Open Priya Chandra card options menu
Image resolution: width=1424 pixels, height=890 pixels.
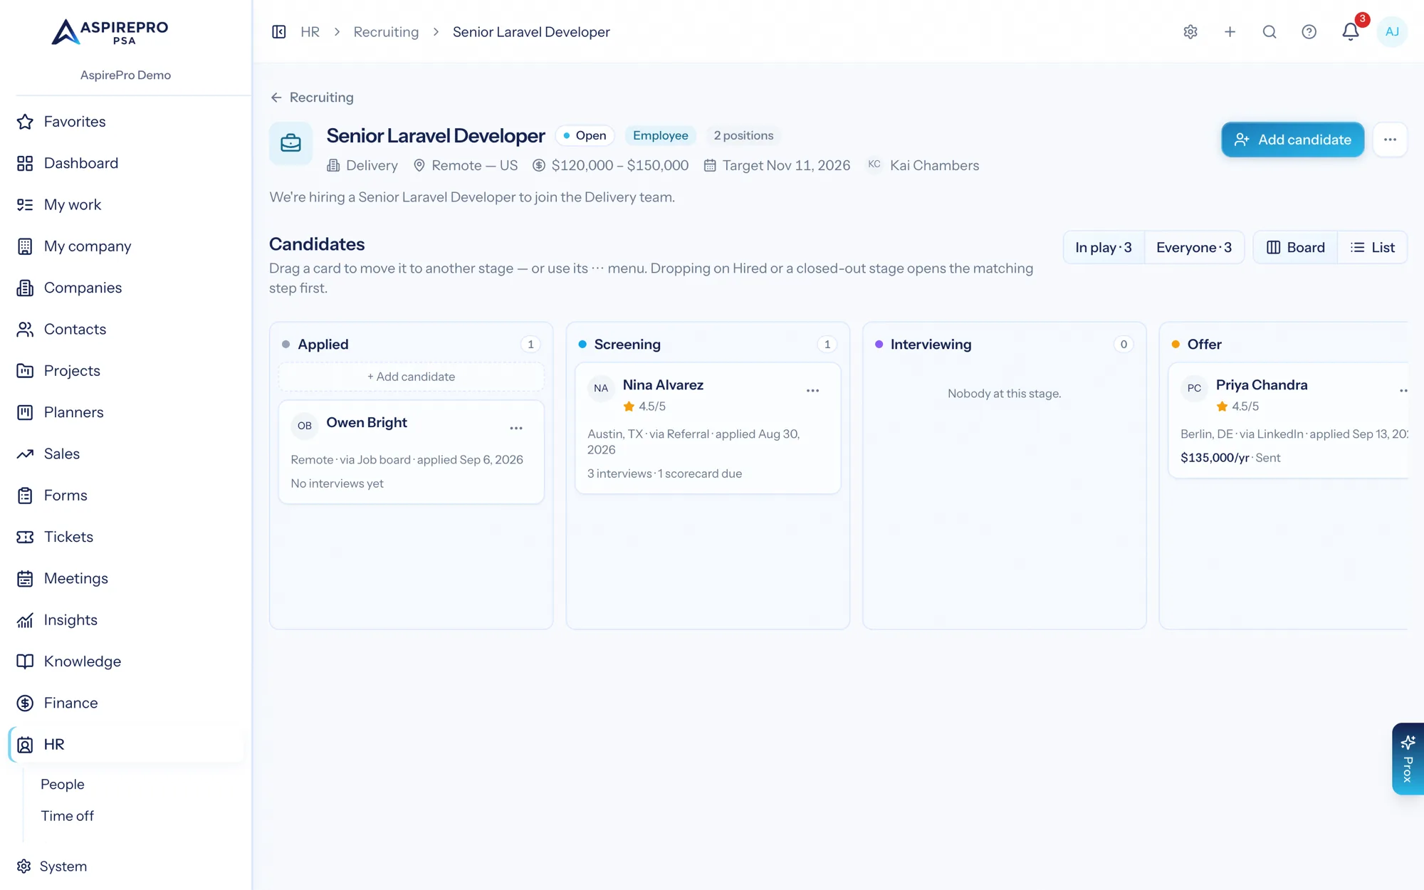[x=1403, y=390]
